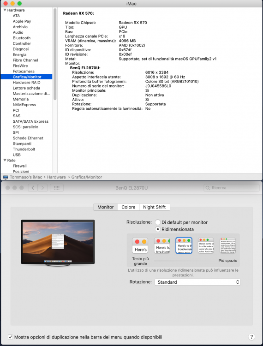Click the sidebar vertical scrollbar
This screenshot has height=346, width=263.
point(55,54)
